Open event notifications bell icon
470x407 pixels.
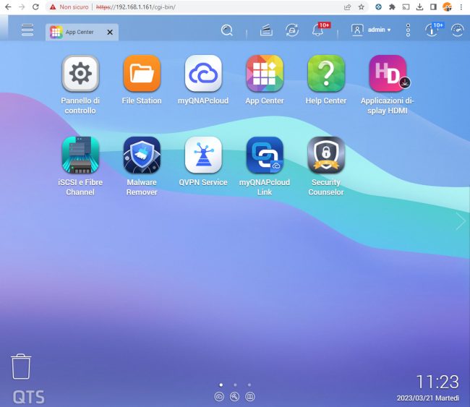(317, 30)
